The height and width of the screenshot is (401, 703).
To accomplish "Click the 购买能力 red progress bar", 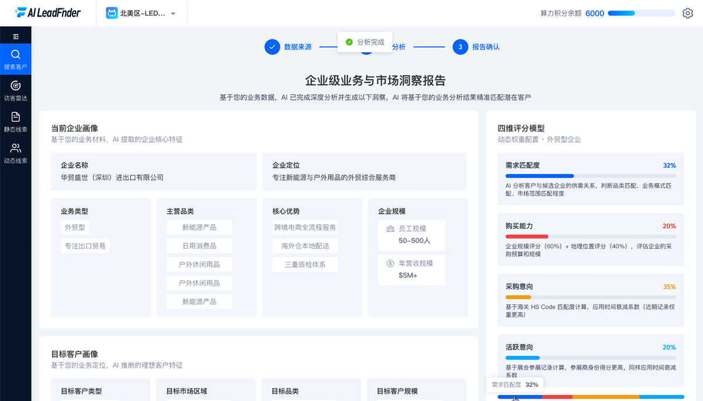I will point(527,237).
